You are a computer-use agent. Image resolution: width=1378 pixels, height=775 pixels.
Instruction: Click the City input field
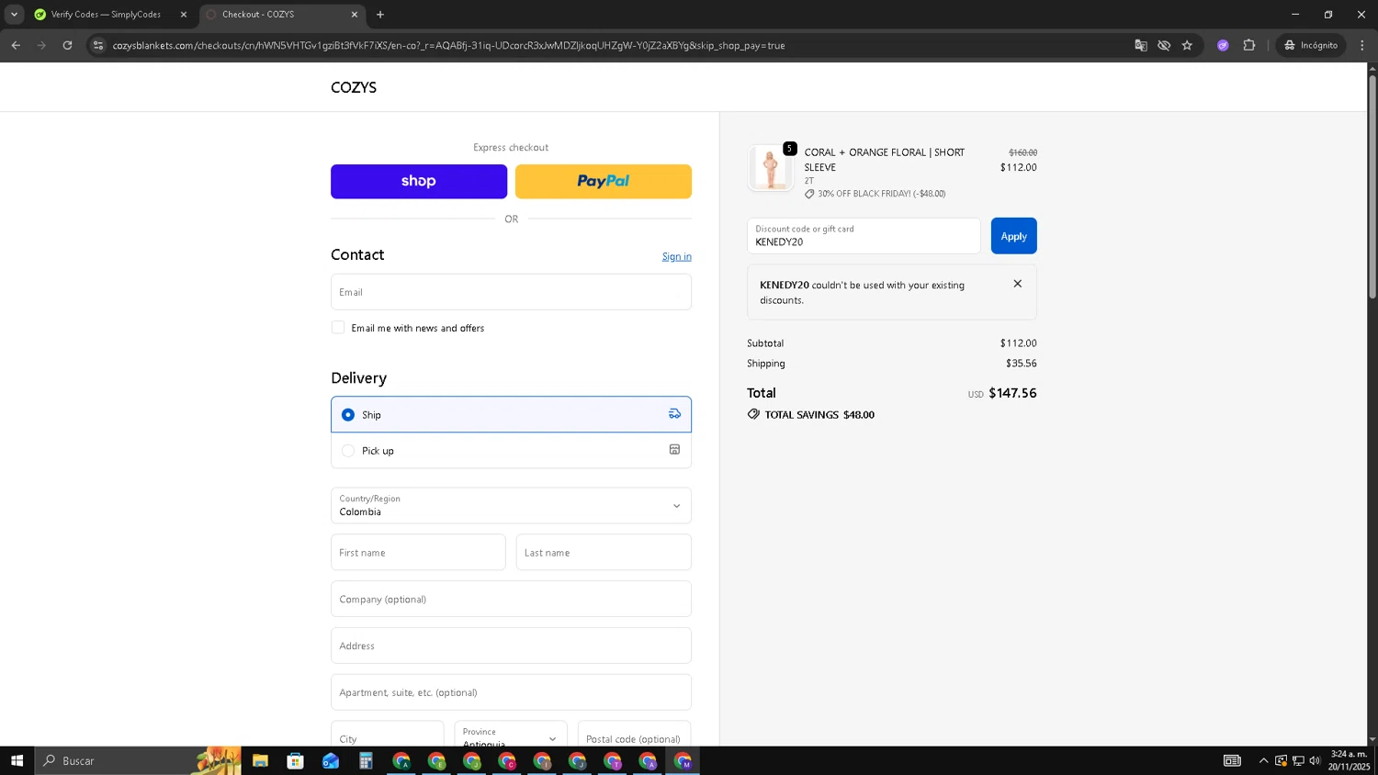(388, 734)
